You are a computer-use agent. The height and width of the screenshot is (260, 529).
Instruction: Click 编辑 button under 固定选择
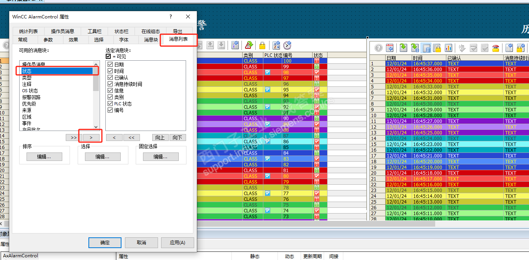tap(161, 157)
